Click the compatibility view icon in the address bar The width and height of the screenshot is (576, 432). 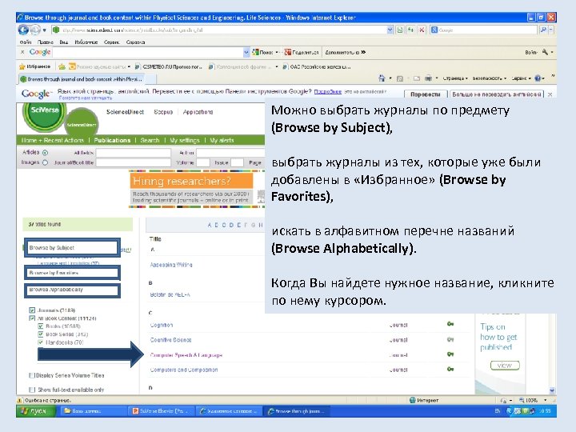click(x=400, y=30)
